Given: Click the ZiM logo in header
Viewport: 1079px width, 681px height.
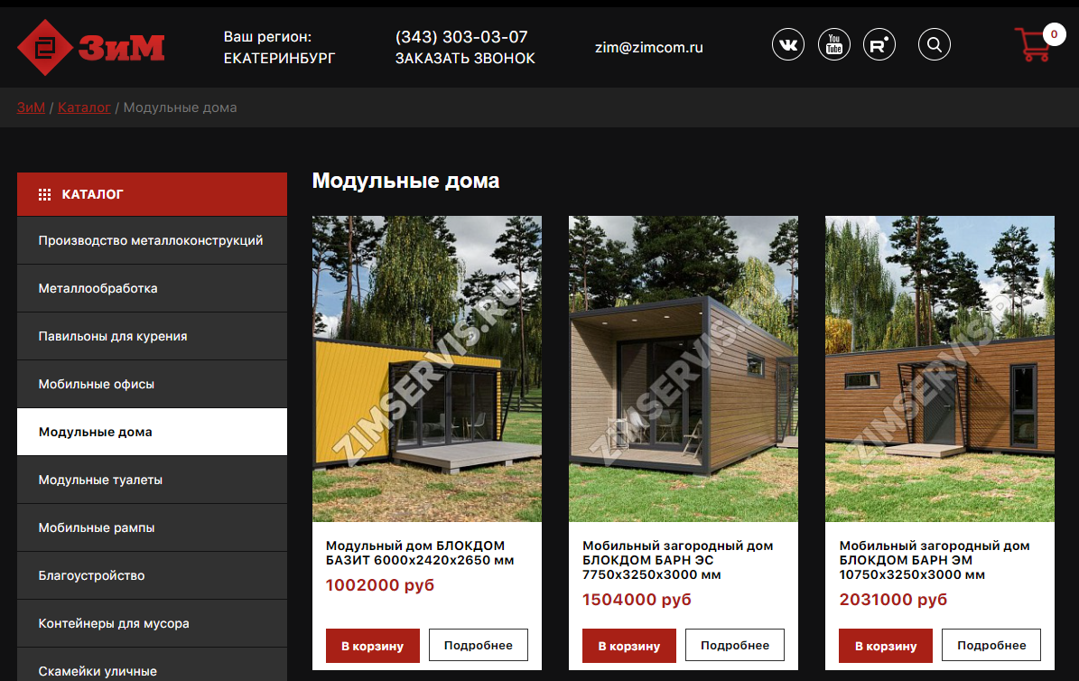Looking at the screenshot, I should [x=91, y=48].
